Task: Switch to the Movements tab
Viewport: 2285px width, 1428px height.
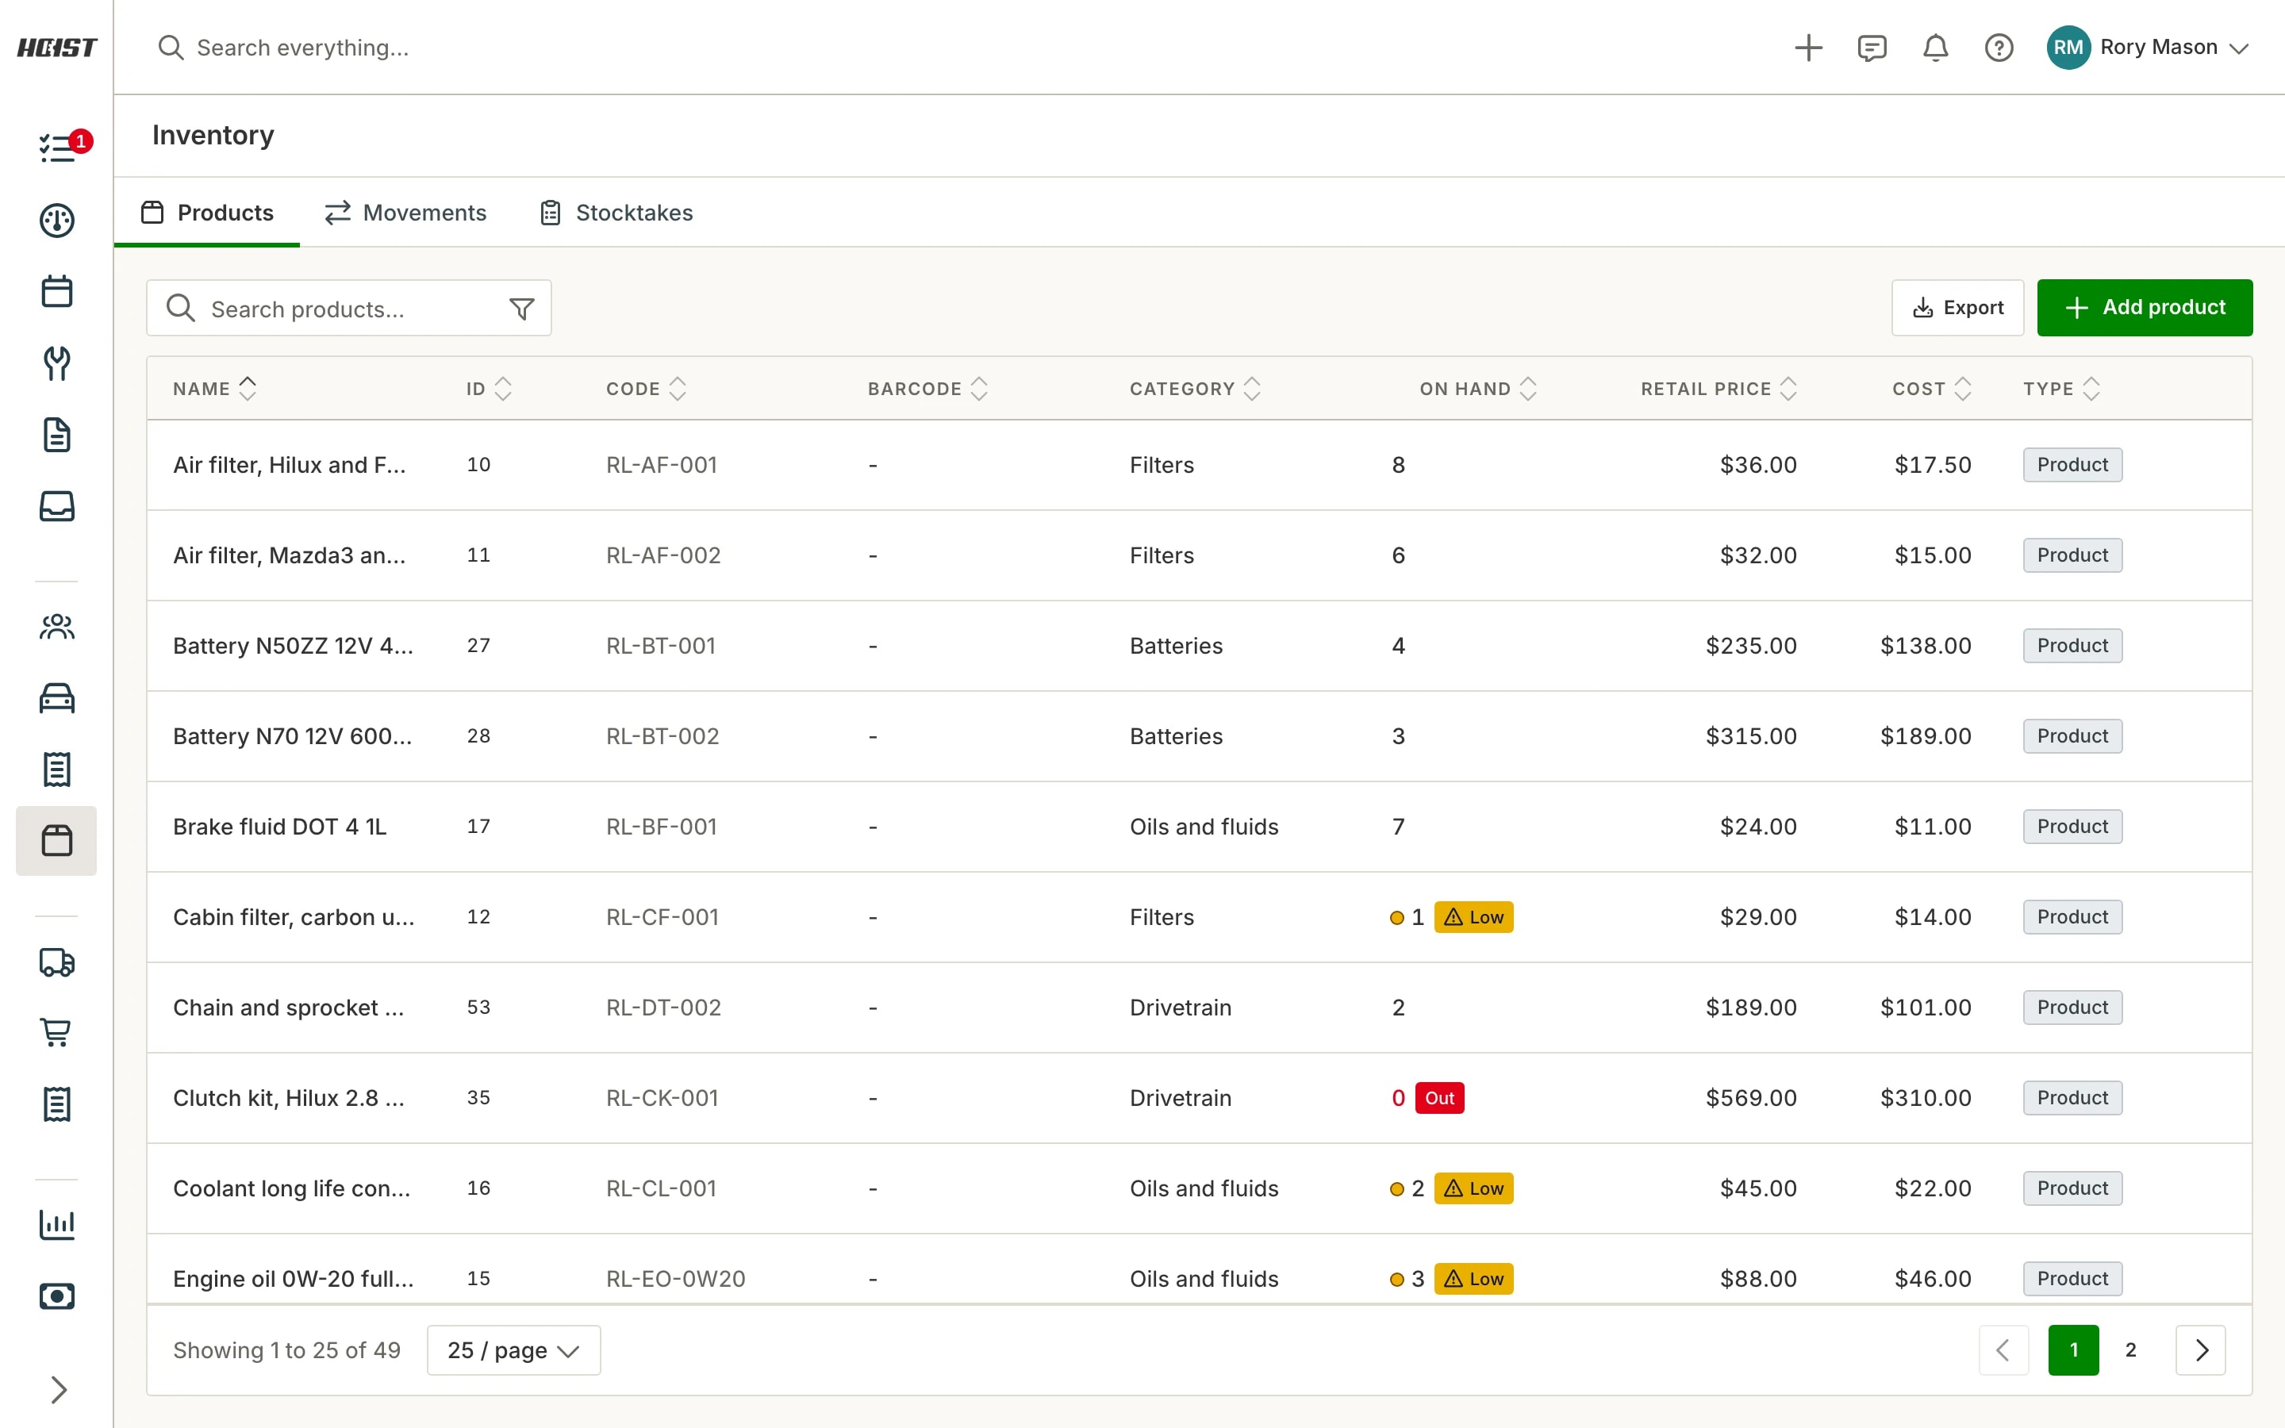Action: point(405,213)
